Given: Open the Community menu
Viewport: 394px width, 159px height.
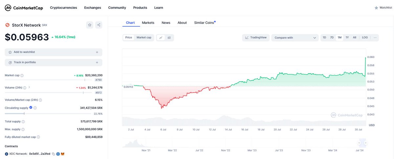Looking at the screenshot, I should 117,8.
